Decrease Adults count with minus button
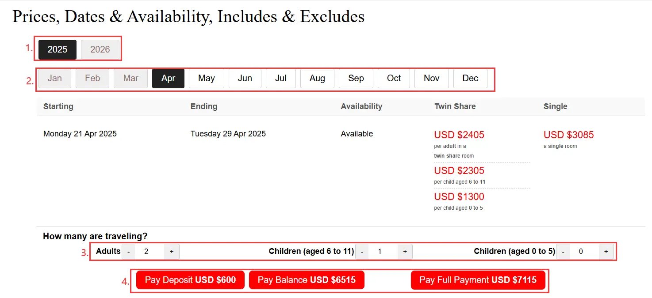Screen dimensions: 652x298 (128, 252)
